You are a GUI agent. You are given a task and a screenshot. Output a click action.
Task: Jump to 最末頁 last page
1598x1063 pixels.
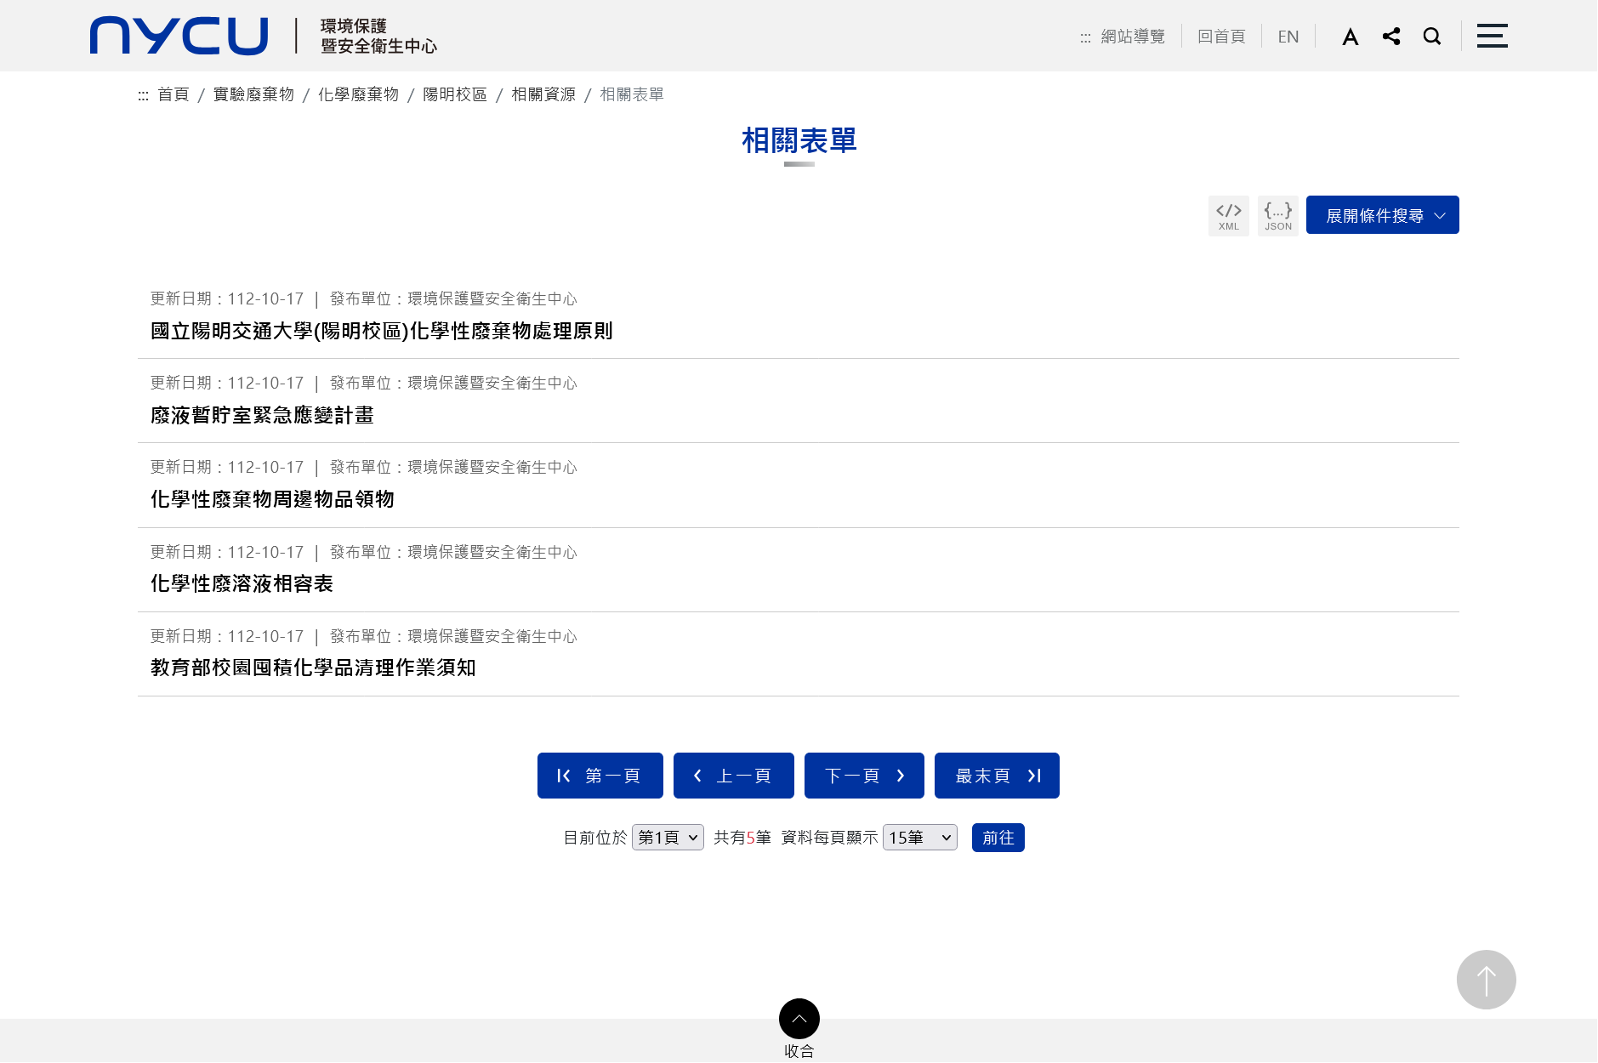(x=996, y=776)
